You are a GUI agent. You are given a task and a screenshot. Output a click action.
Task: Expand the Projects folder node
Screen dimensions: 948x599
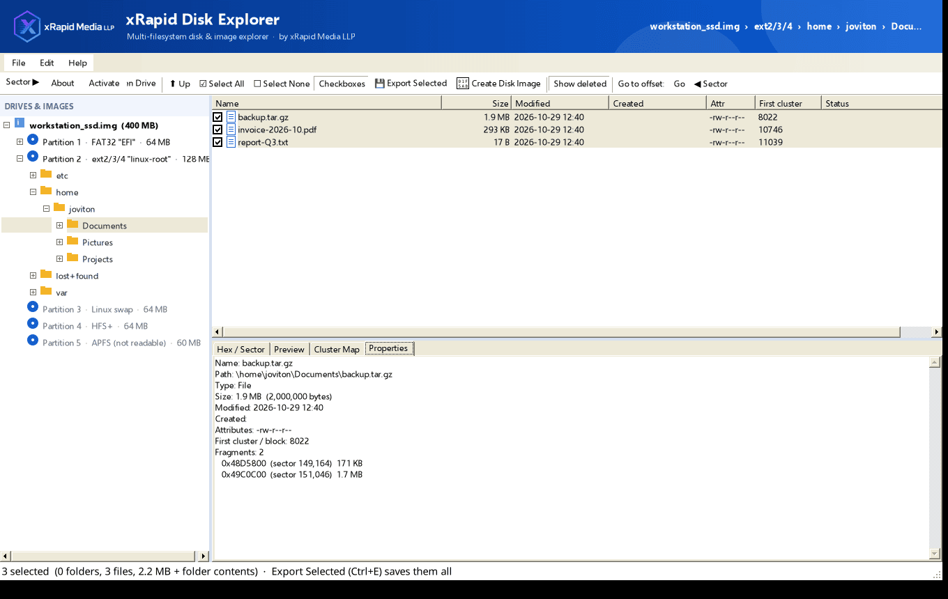tap(59, 259)
